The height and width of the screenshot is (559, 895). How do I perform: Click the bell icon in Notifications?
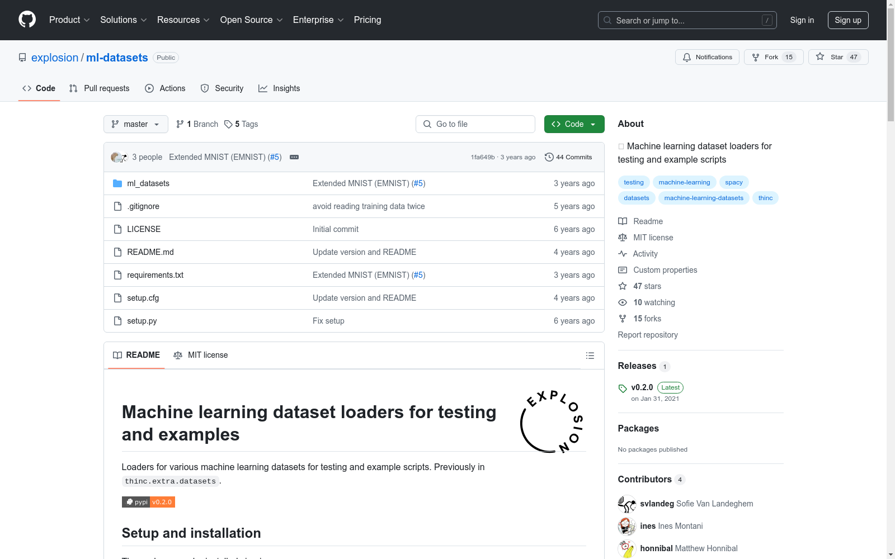[687, 57]
